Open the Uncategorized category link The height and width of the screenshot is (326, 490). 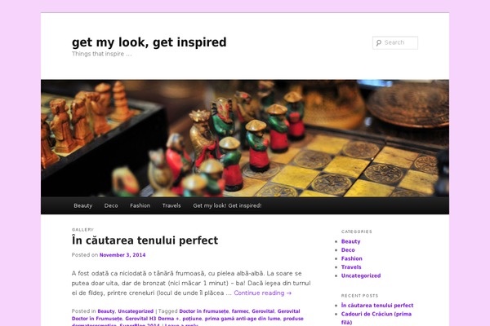pos(361,275)
